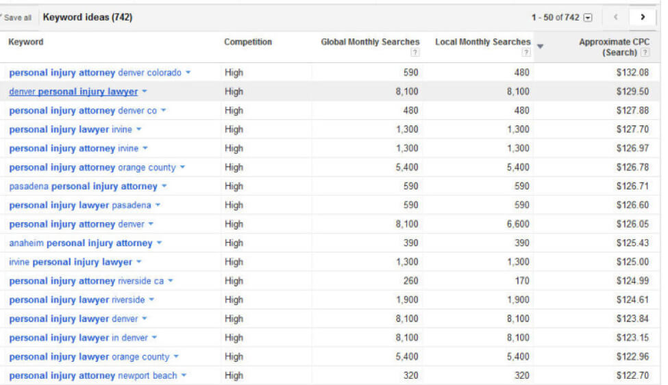The height and width of the screenshot is (385, 668).
Task: Click CPC value $122.70
Action: 632,375
